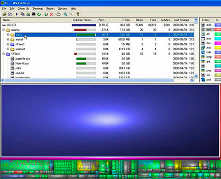Screen dimensions: 221x179
Task: Click the tree list scroll up arrow
Action: (196, 20)
